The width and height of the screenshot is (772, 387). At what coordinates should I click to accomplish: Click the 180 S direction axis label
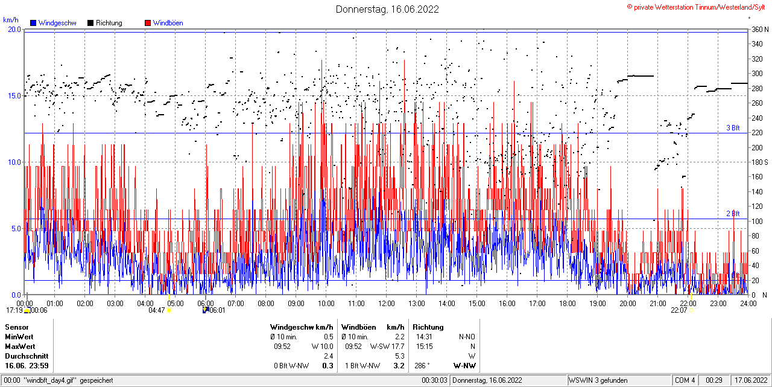point(760,162)
